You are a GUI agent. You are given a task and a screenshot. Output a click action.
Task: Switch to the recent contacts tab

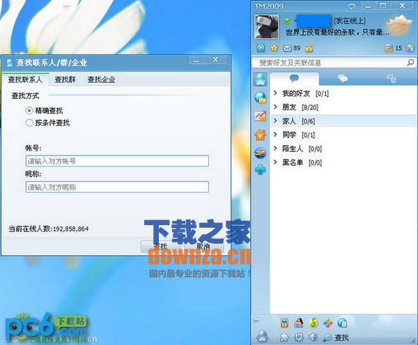(392, 78)
